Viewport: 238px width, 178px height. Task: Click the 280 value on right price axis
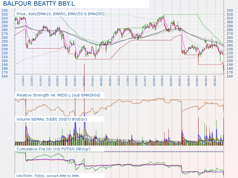point(230,30)
